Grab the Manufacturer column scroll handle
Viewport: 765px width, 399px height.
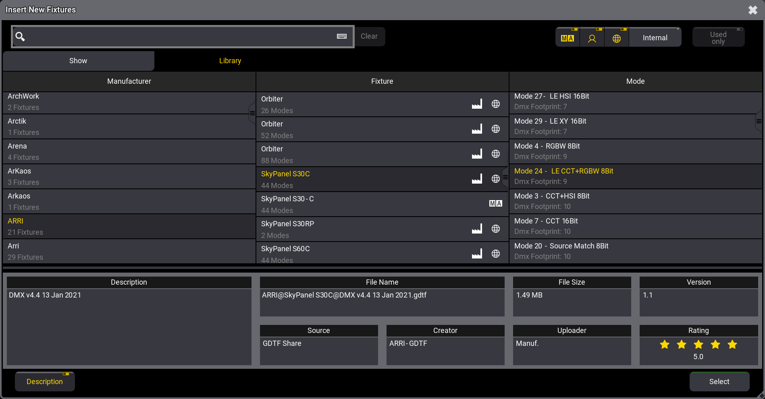[252, 113]
